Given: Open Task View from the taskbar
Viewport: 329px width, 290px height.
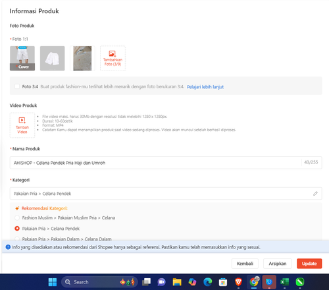Looking at the screenshot, I should [146, 282].
